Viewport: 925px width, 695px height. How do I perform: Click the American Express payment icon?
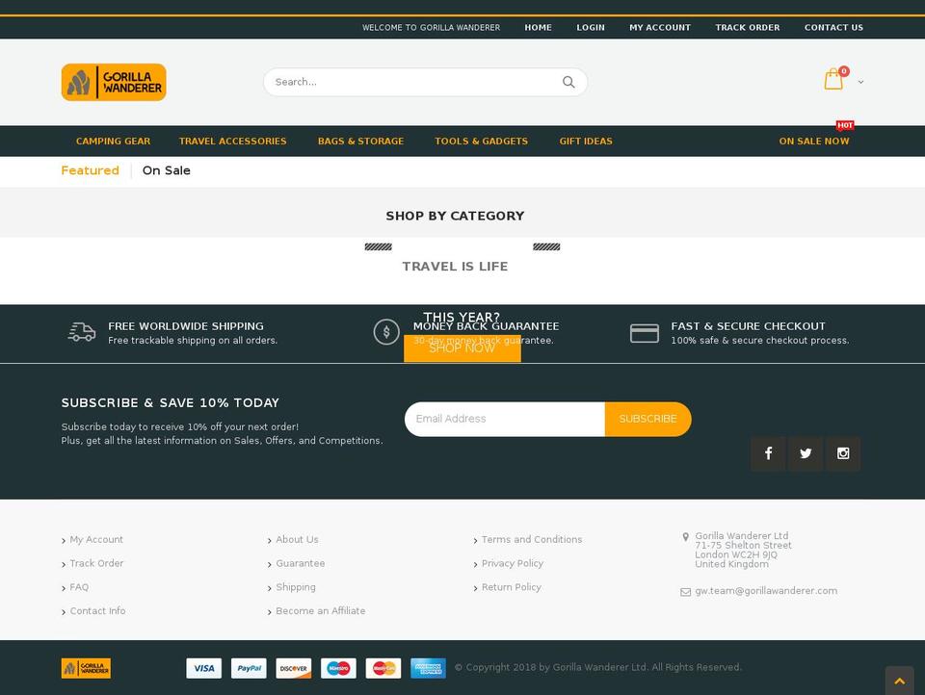(428, 668)
